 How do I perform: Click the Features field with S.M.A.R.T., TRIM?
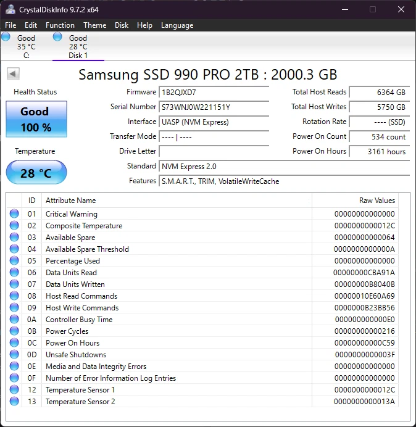tap(284, 181)
